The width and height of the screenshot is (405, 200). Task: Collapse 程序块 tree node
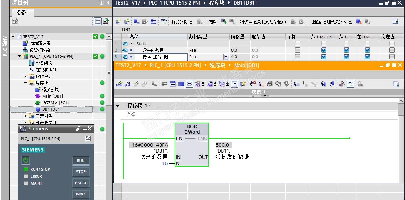tap(25, 83)
